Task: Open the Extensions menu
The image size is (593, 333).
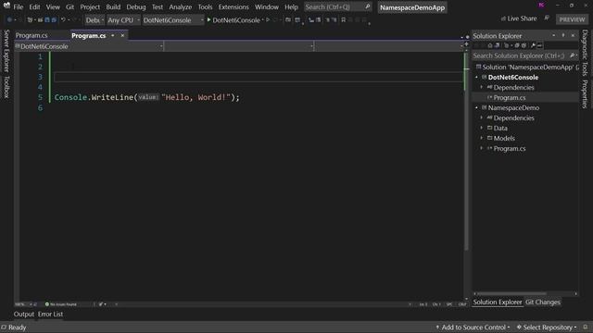Action: tap(233, 6)
